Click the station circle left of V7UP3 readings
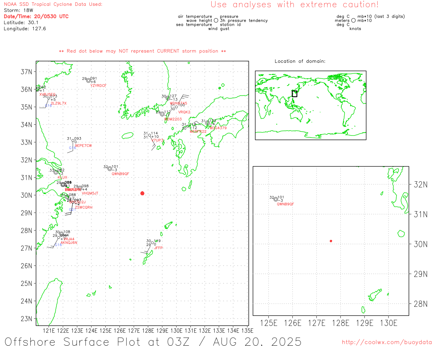Screen dimensions: 432x346 [x=150, y=135]
